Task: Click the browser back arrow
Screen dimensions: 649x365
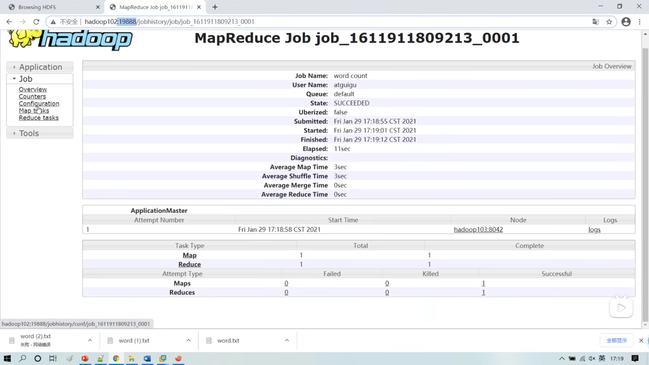Action: click(9, 22)
